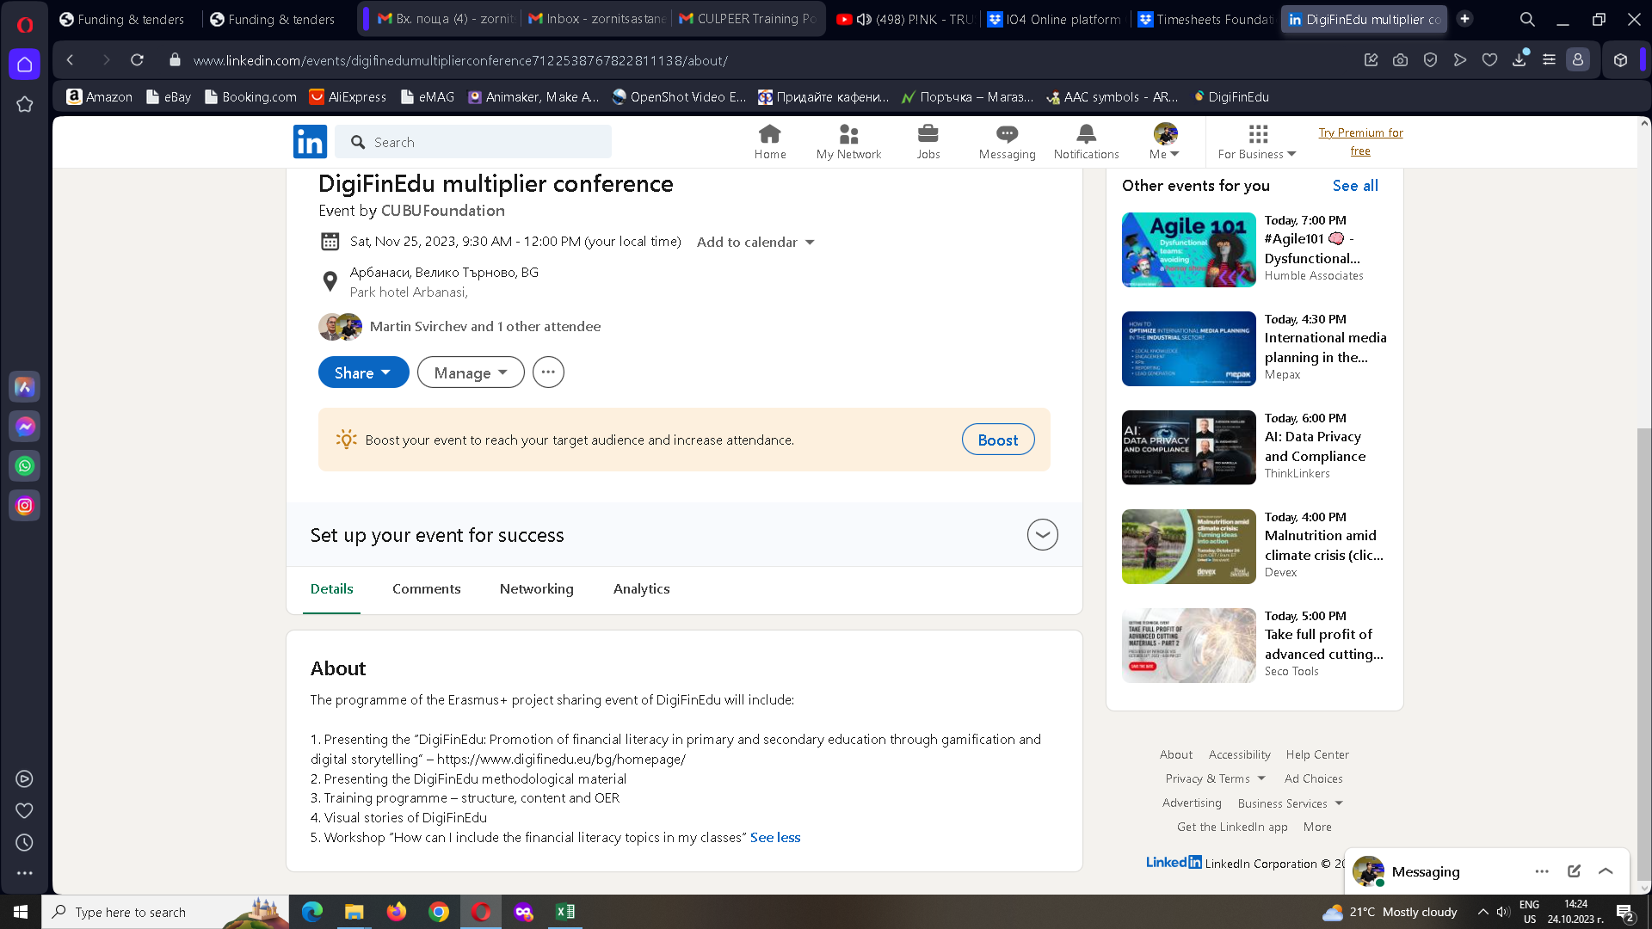Open the Share dropdown button
Screen dimensions: 1652x929
coord(363,372)
